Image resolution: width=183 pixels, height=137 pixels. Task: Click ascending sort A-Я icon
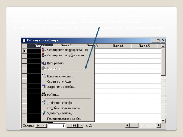tap(44, 49)
